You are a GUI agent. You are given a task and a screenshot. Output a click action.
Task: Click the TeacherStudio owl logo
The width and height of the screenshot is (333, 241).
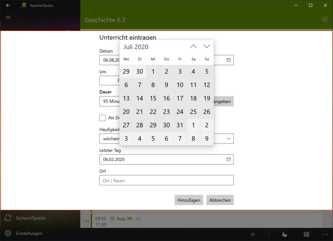point(24,5)
